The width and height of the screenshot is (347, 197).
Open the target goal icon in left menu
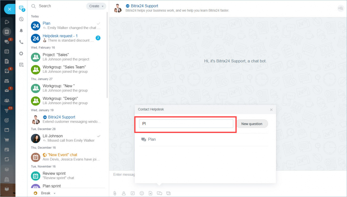[7, 120]
